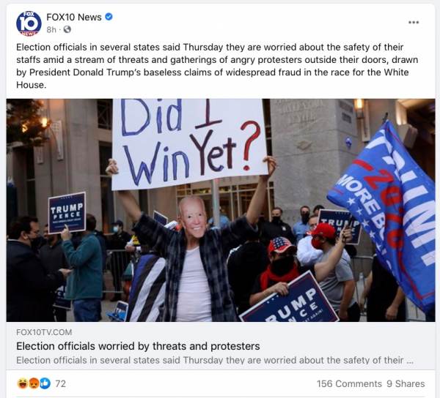Viewport: 440px width, 398px height.
Task: Open the headline Election officials worried by threats
Action: (138, 346)
